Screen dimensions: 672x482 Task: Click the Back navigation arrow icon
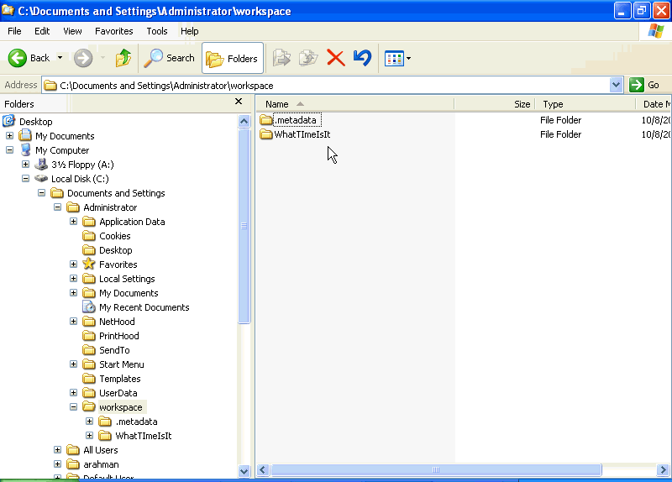pyautogui.click(x=18, y=58)
